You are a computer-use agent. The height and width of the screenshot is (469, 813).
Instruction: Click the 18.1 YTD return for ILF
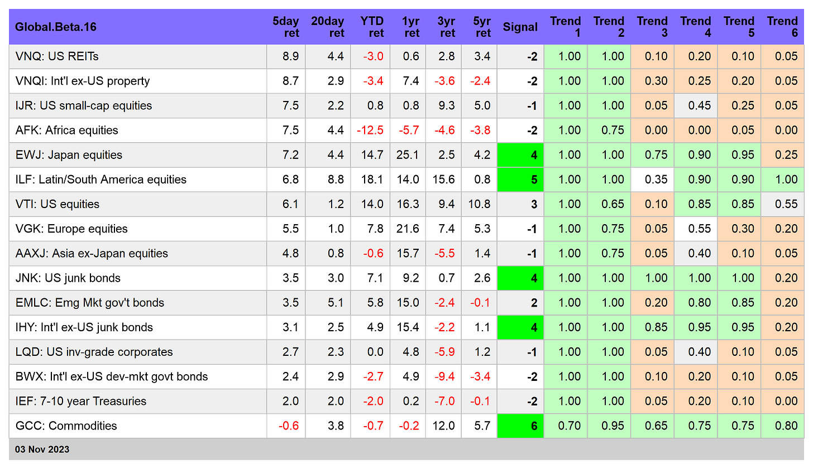pyautogui.click(x=372, y=180)
